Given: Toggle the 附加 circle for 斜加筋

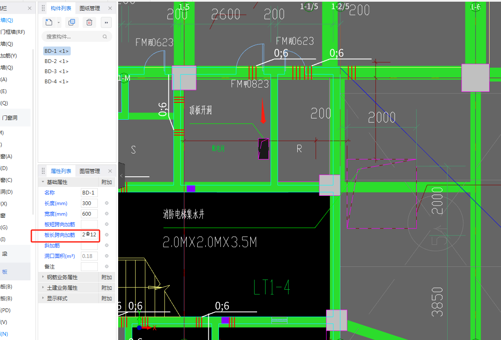Looking at the screenshot, I should pos(107,245).
